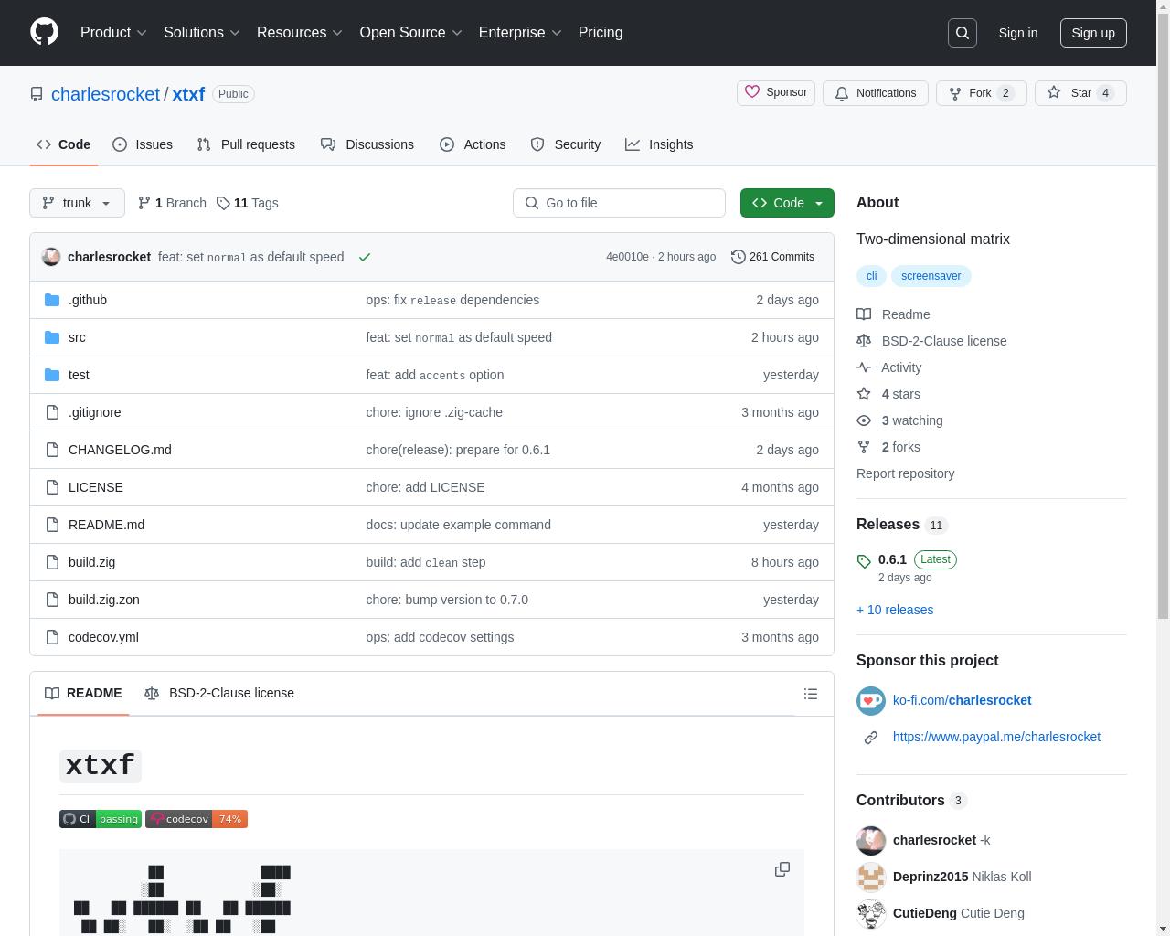Select the README tab
This screenshot has width=1170, height=936.
click(83, 693)
